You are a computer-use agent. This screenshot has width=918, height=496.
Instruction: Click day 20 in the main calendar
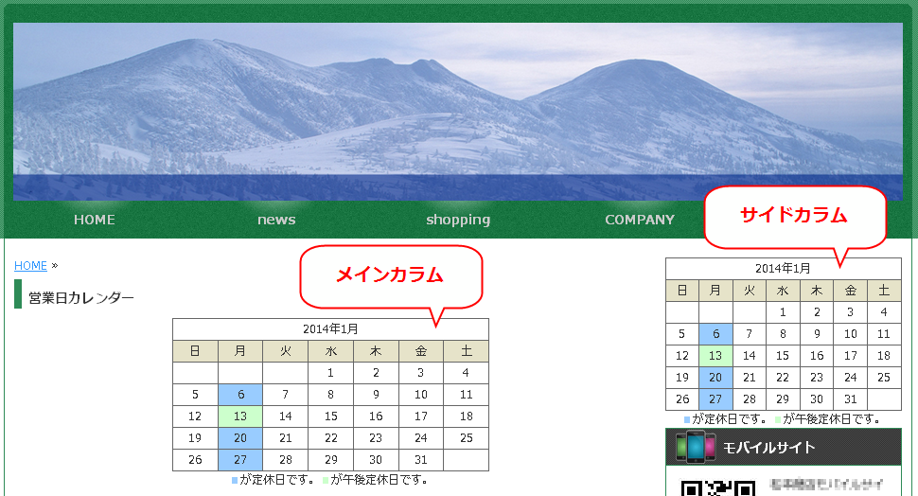[240, 438]
